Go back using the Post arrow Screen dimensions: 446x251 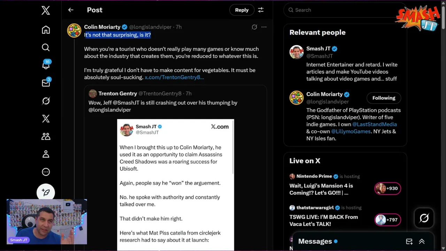(x=71, y=10)
